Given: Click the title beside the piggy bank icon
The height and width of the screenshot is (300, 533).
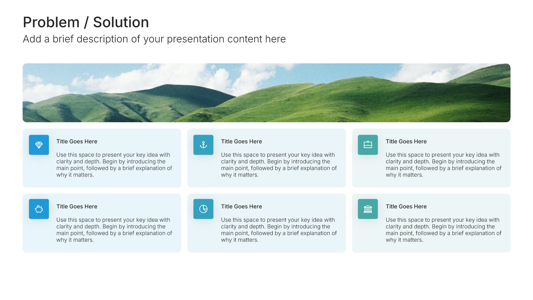Looking at the screenshot, I should pyautogui.click(x=77, y=206).
